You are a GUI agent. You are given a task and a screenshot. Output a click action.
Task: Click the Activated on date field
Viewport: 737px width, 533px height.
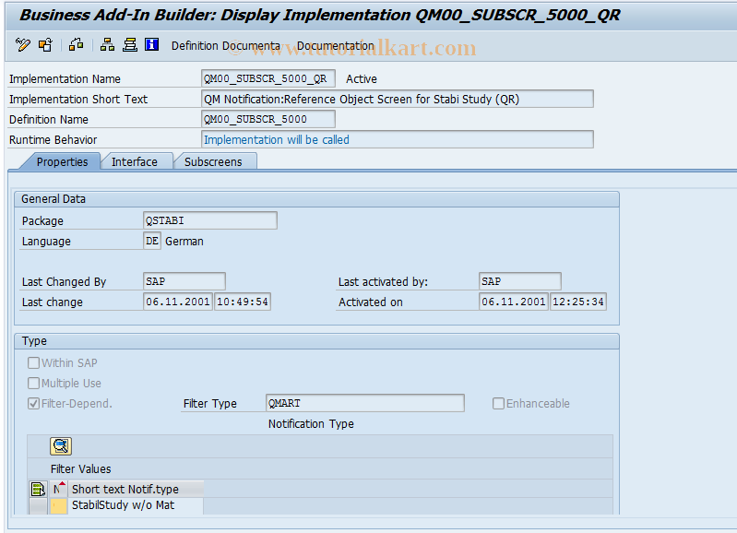514,302
